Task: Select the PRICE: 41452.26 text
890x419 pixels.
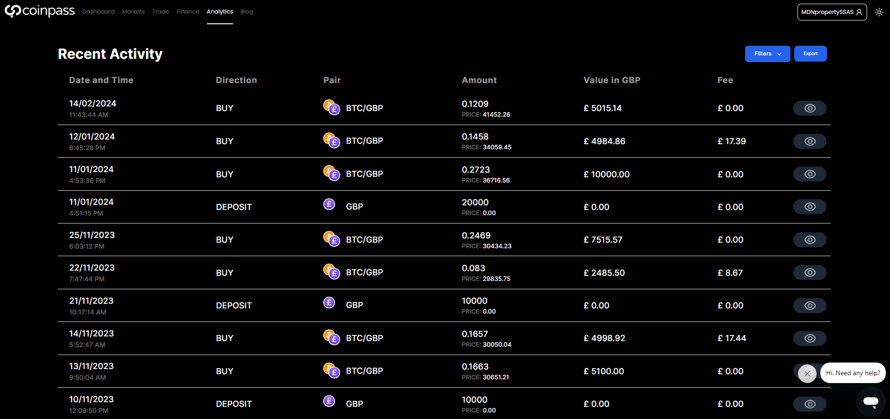Action: coord(486,114)
